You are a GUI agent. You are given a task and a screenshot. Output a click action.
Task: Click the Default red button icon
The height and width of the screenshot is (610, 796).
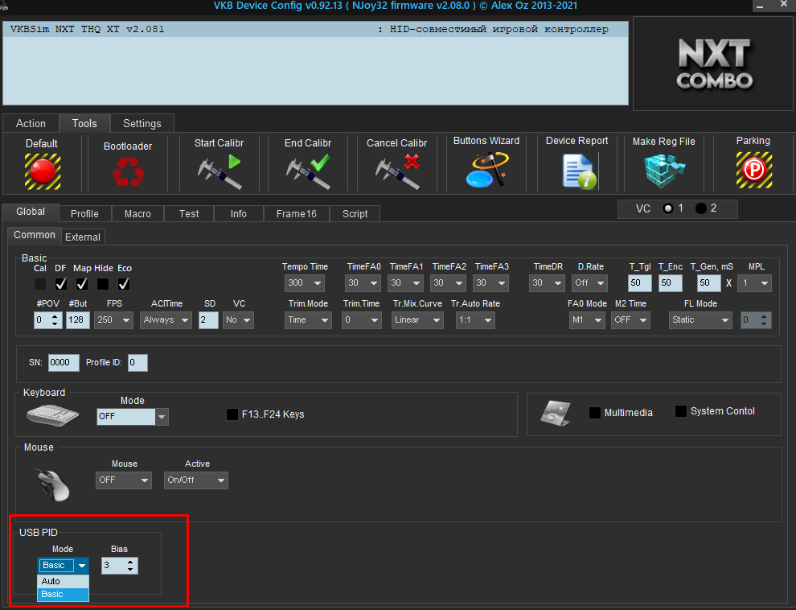pyautogui.click(x=42, y=171)
